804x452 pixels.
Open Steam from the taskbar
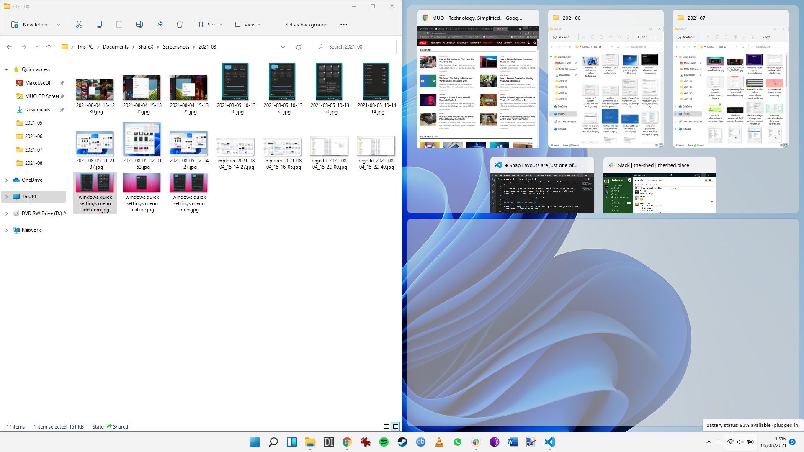click(402, 442)
